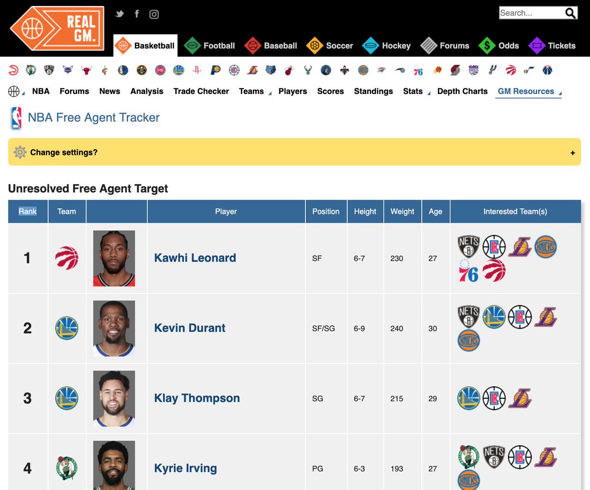Click Pelicans fleur-de-lis logo in team strip
Viewport: 590px width, 490px height.
[x=344, y=70]
